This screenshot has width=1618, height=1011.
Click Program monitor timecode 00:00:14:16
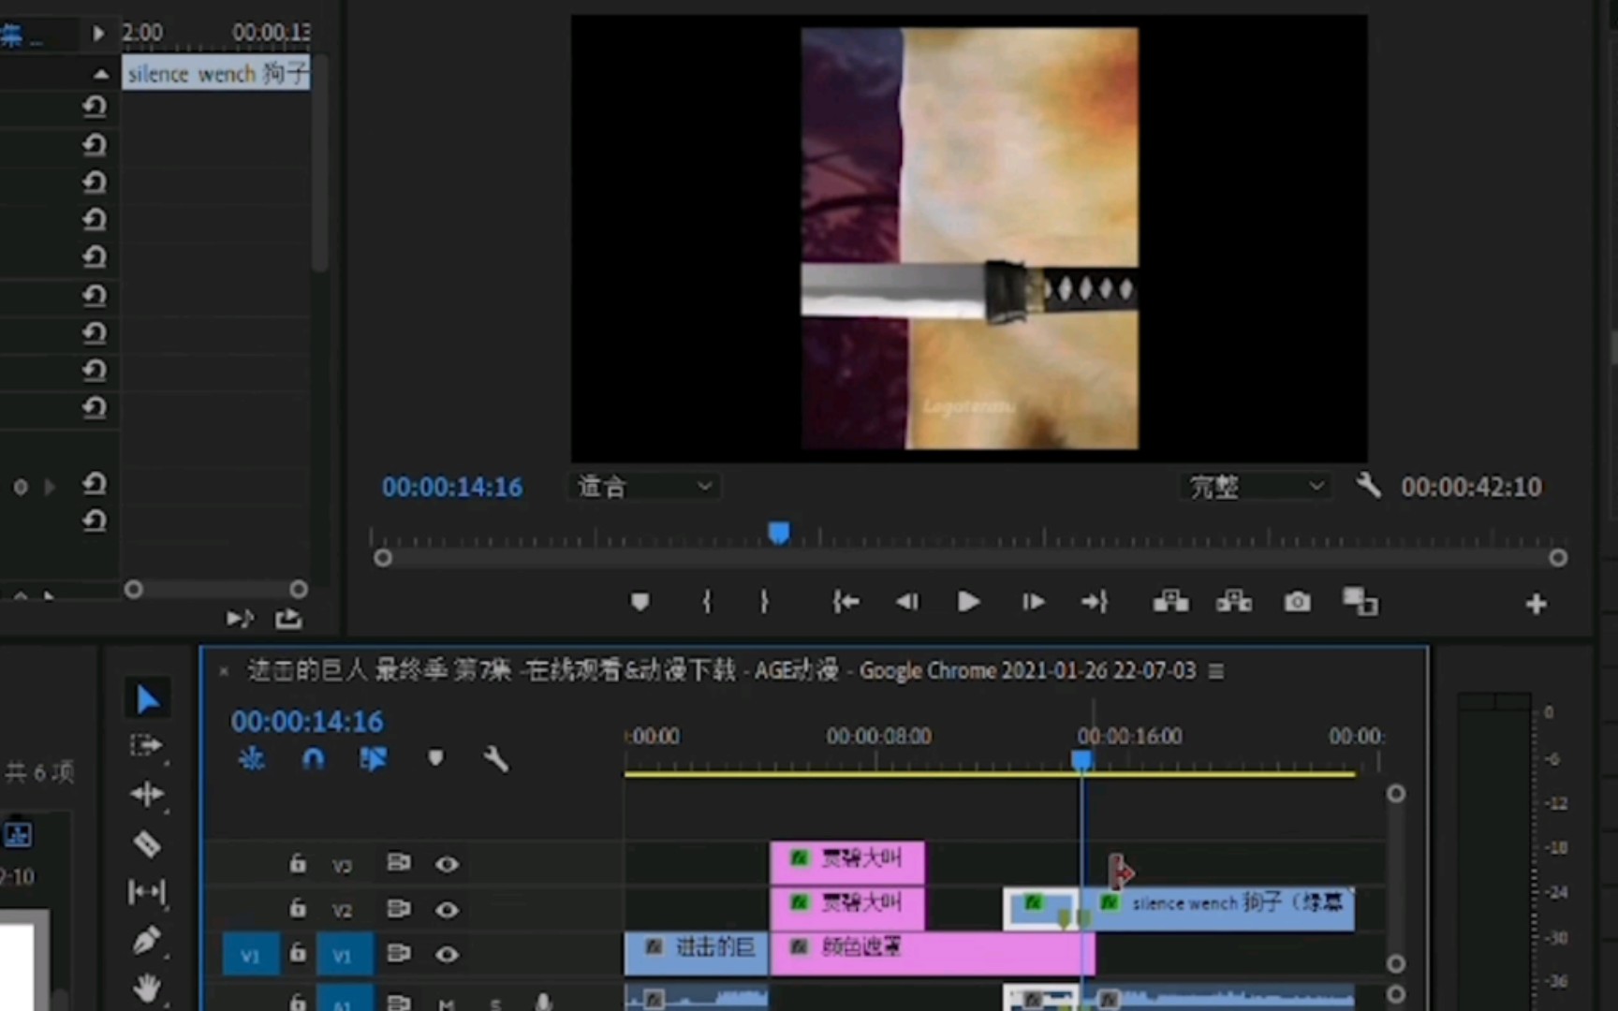tap(452, 487)
